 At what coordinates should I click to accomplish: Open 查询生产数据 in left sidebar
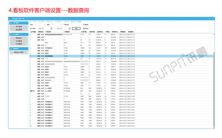coord(19,52)
